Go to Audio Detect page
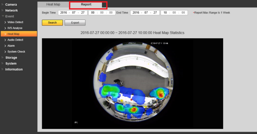This screenshot has height=134, width=257. 15,40
